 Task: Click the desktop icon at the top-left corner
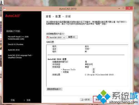tap(2, 2)
